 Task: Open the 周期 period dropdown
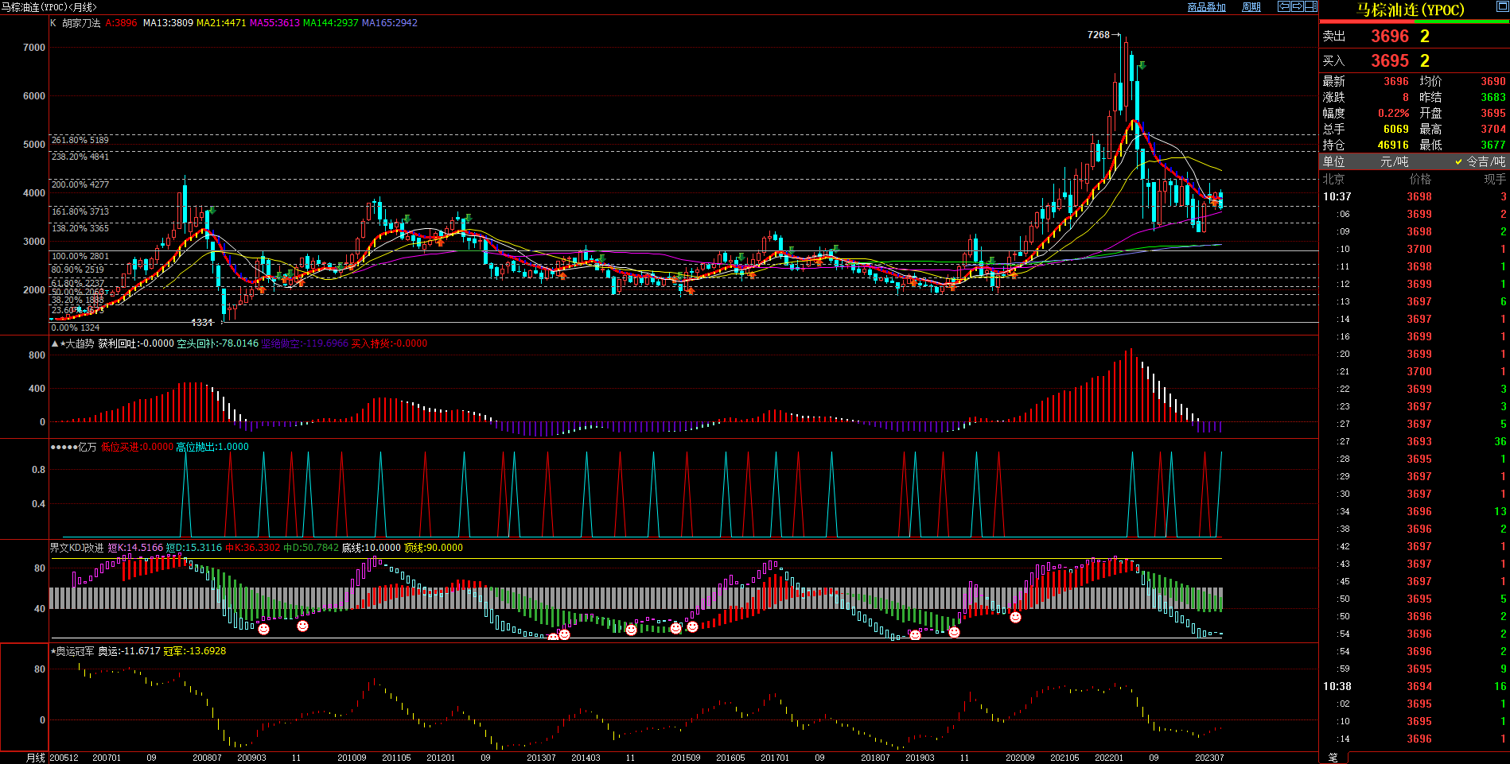click(x=1251, y=7)
